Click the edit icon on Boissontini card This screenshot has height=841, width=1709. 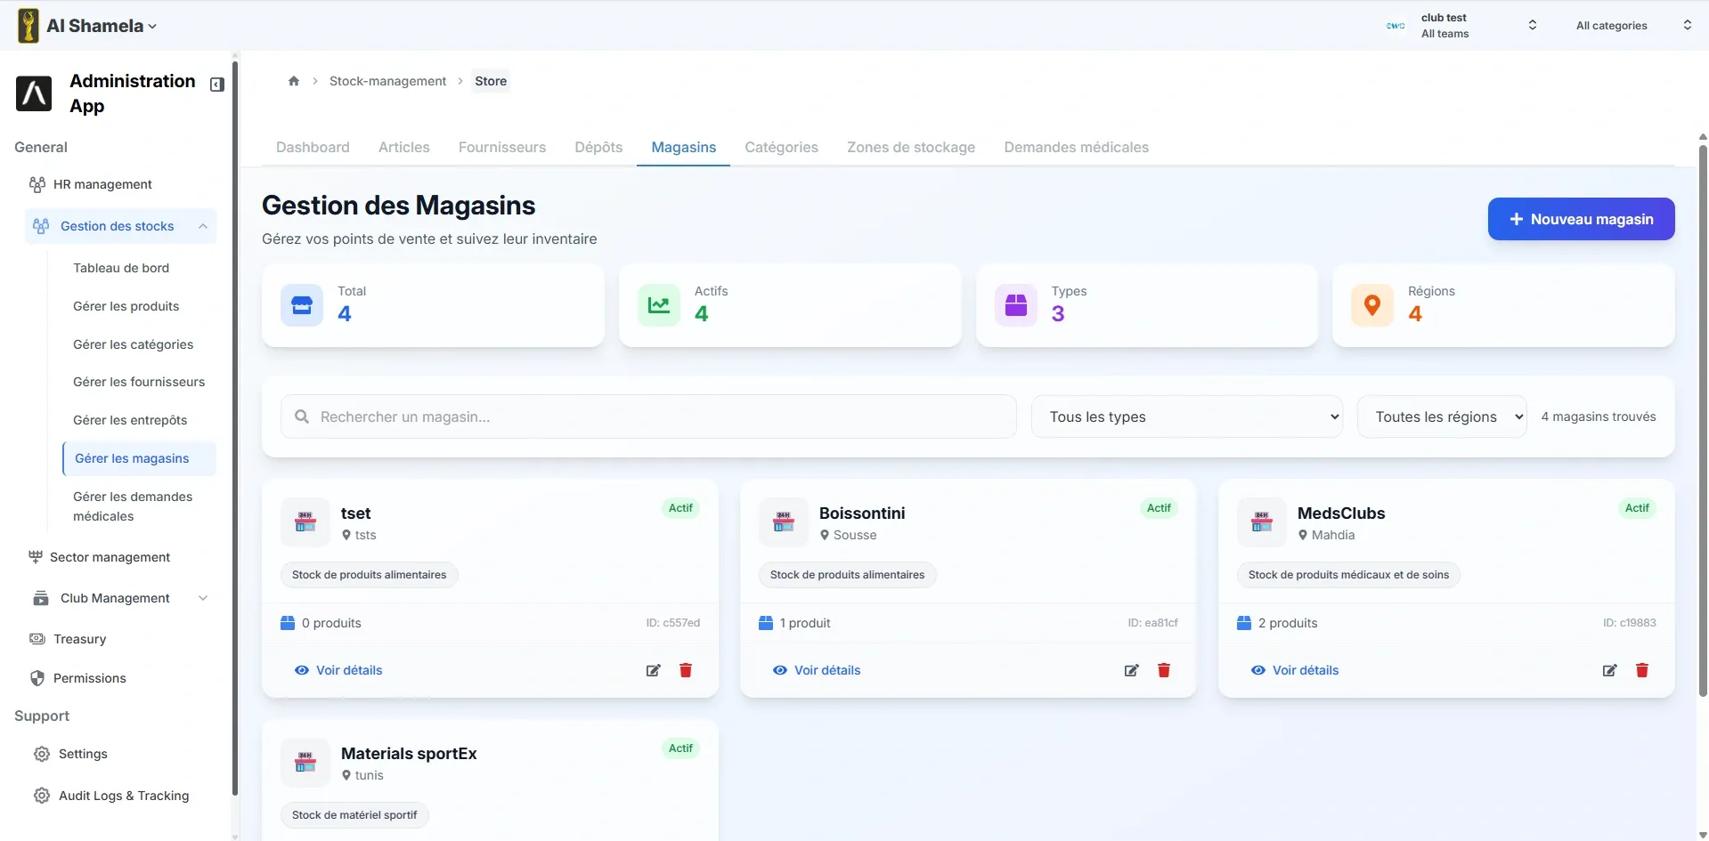pos(1131,670)
